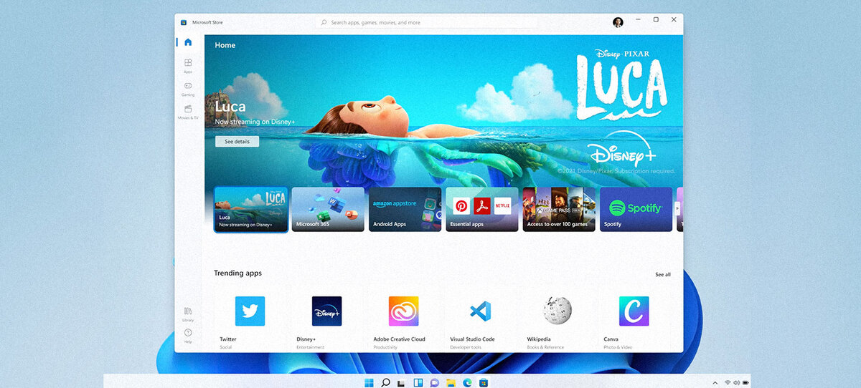Open the Library in sidebar

188,314
